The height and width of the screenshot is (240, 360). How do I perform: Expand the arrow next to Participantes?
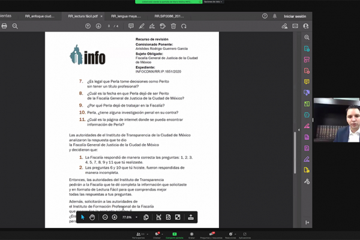[x=148, y=234]
